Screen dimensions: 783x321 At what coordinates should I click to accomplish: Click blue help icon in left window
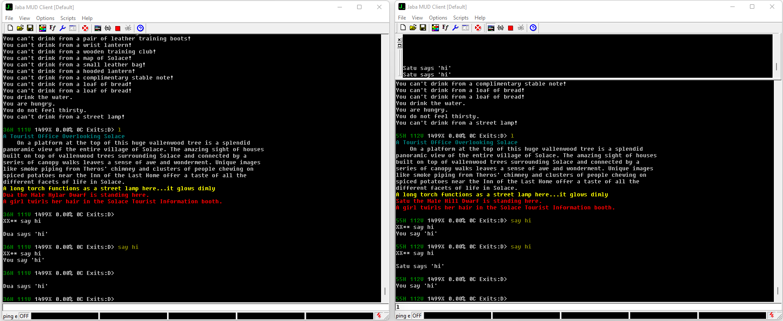tap(141, 28)
